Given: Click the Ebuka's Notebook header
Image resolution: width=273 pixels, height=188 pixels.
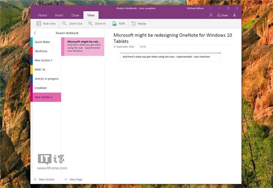Looking at the screenshot, I should click(x=67, y=33).
